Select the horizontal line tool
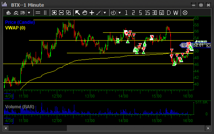This screenshot has width=214, height=134. pyautogui.click(x=38, y=13)
